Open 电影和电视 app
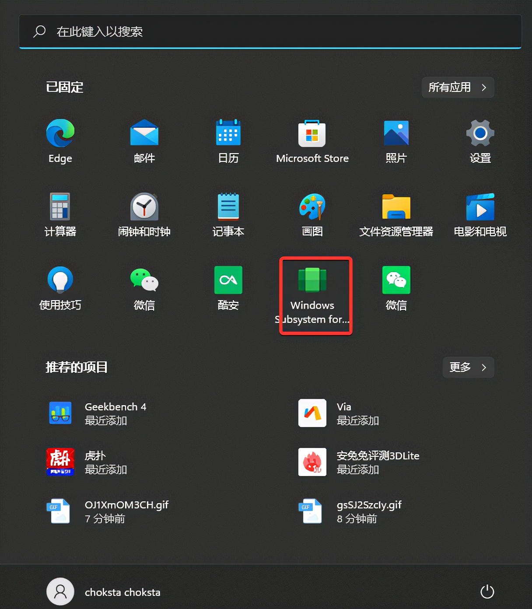Image resolution: width=532 pixels, height=609 pixels. pos(480,215)
